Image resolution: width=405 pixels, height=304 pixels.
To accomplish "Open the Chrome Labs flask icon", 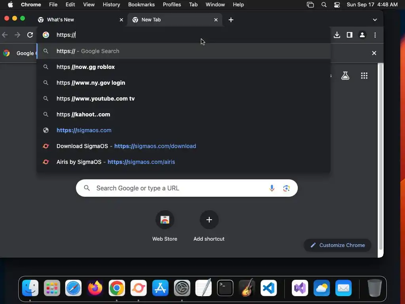I will click(345, 76).
